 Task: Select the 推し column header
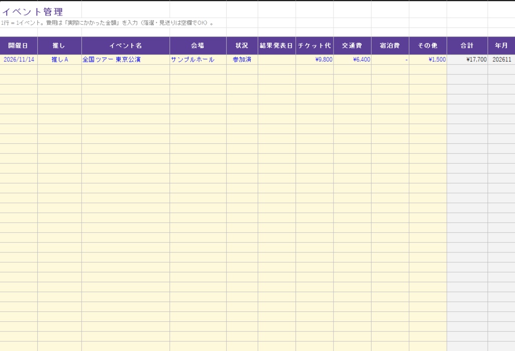(x=59, y=46)
